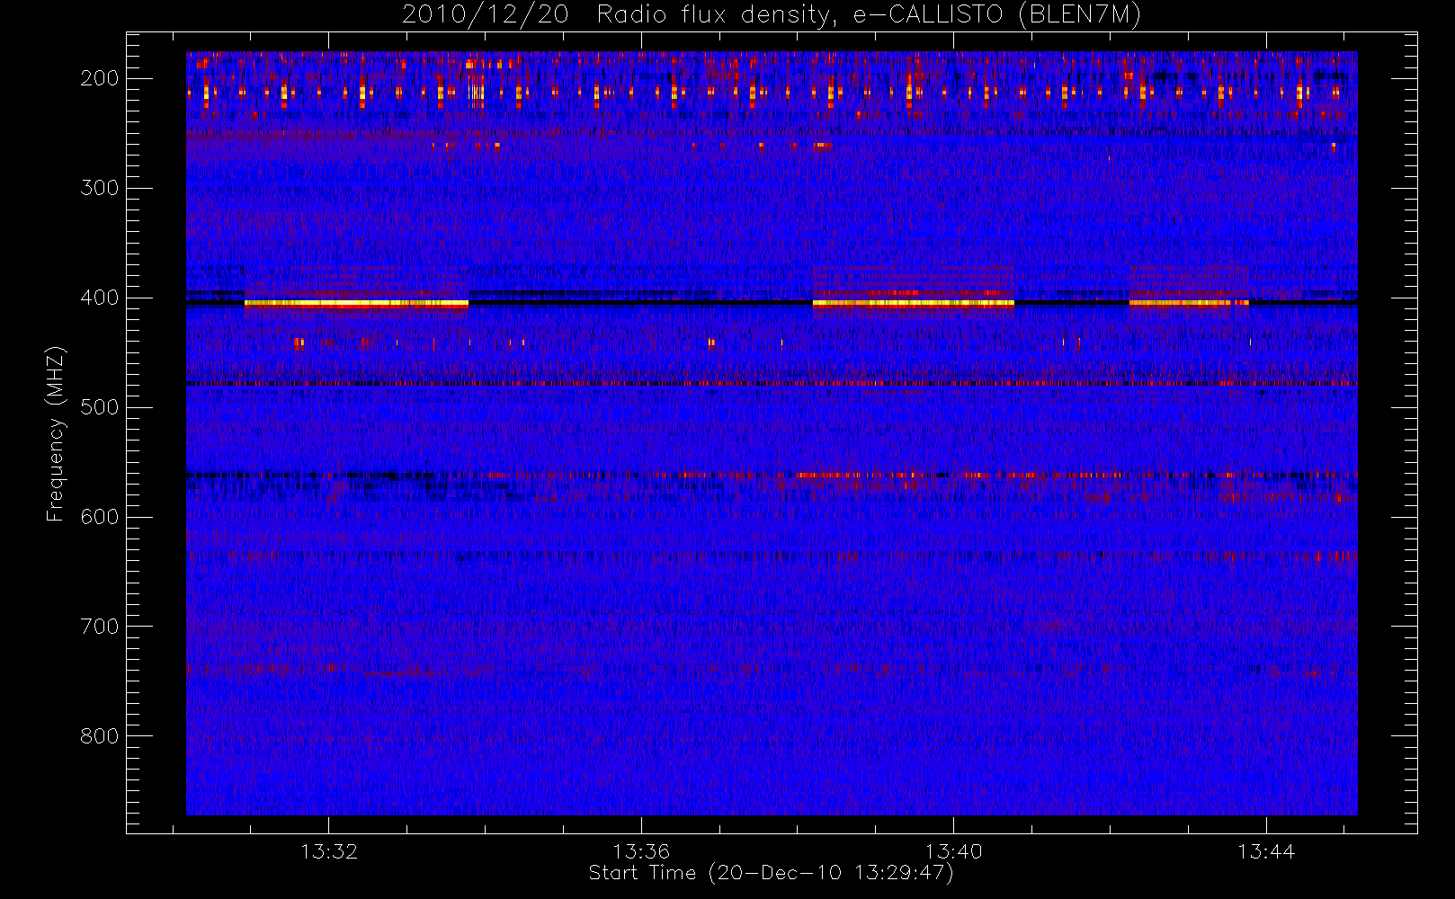Image resolution: width=1455 pixels, height=899 pixels.
Task: Click the 13:36 time tick label
Action: point(641,851)
